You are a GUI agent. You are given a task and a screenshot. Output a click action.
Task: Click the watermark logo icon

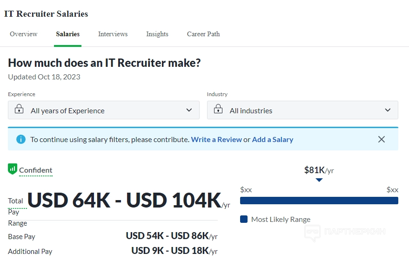point(312,233)
